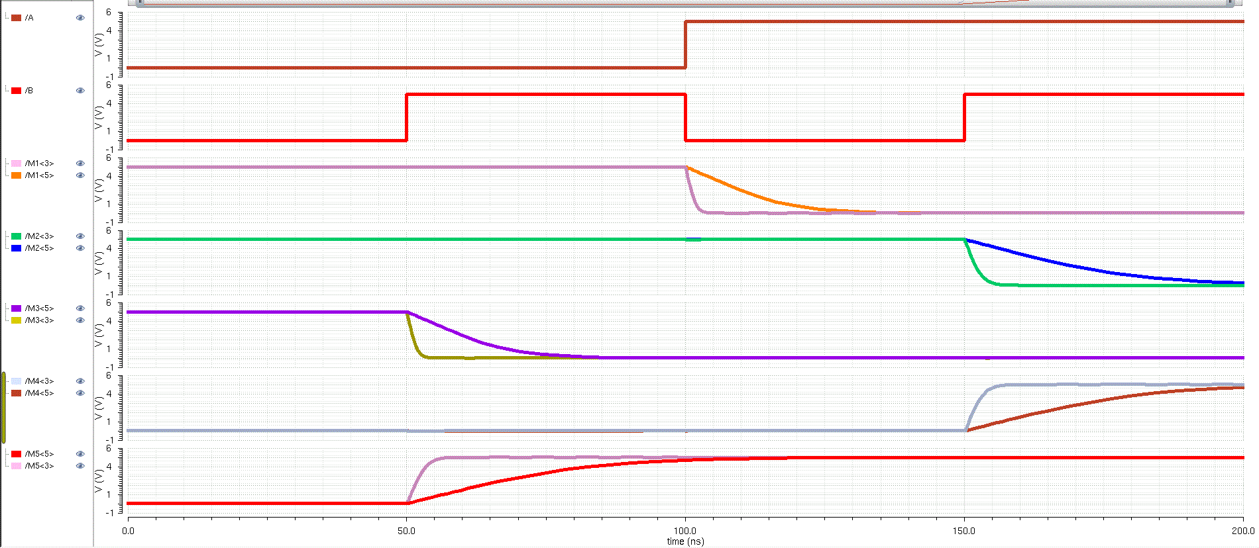1259x548 pixels.
Task: Hide the /B waveform using its eye icon
Action: pos(80,91)
